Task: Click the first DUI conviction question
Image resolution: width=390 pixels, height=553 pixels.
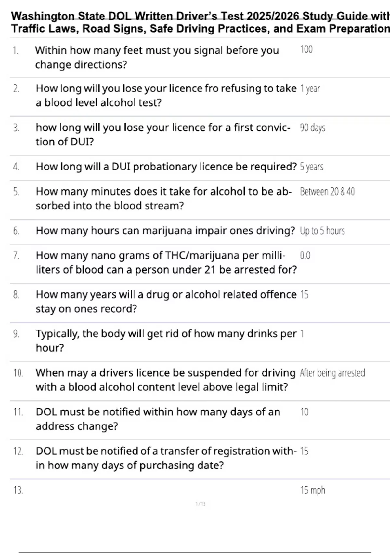Action: [163, 134]
